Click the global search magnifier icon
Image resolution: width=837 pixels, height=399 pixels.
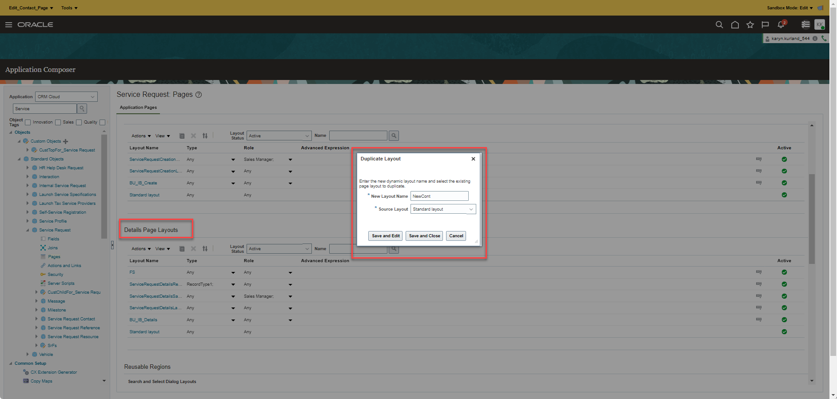(719, 25)
